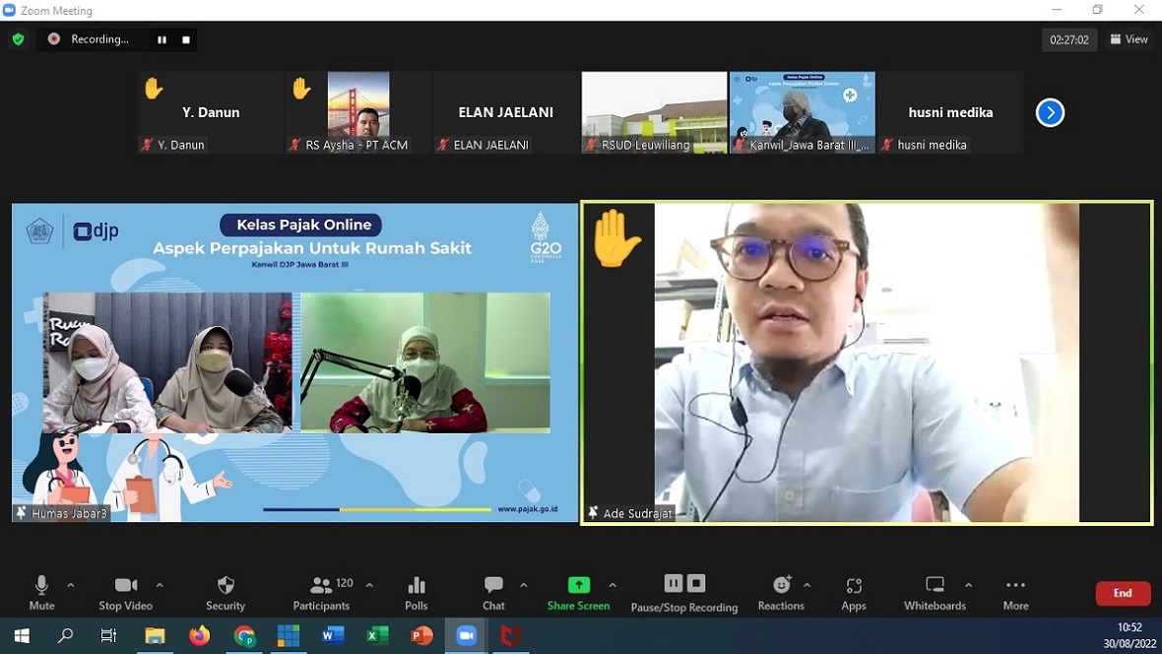Stop recording using top bar square button
This screenshot has width=1162, height=654.
coord(186,39)
